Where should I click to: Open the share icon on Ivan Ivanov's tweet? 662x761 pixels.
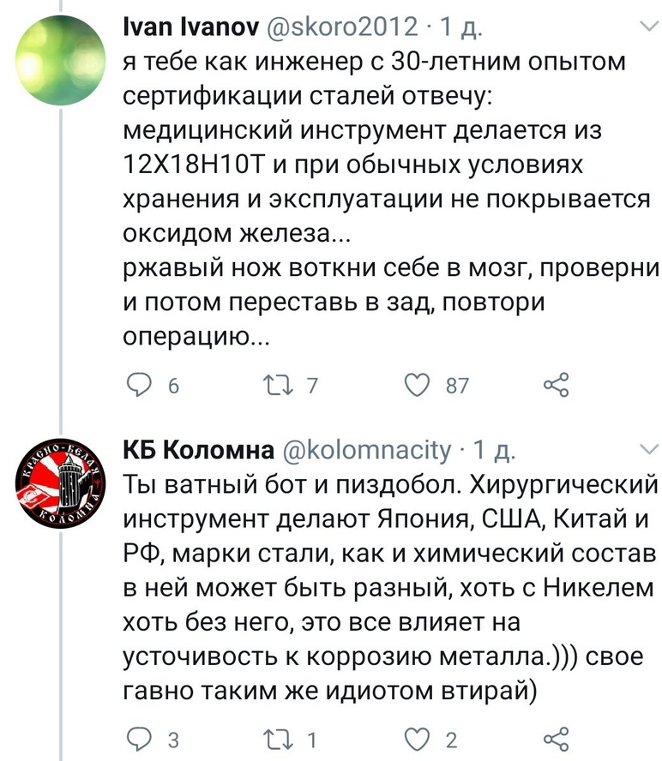558,385
